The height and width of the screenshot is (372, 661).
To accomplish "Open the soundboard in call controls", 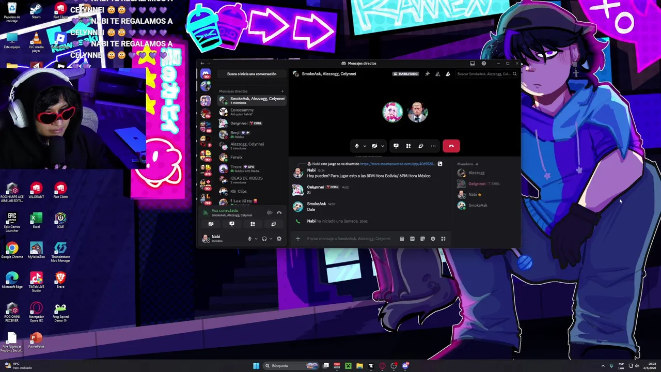I will point(421,146).
